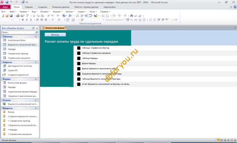The width and height of the screenshot is (237, 143).
Task: Open the Сервис menu
Action: tap(82, 12)
